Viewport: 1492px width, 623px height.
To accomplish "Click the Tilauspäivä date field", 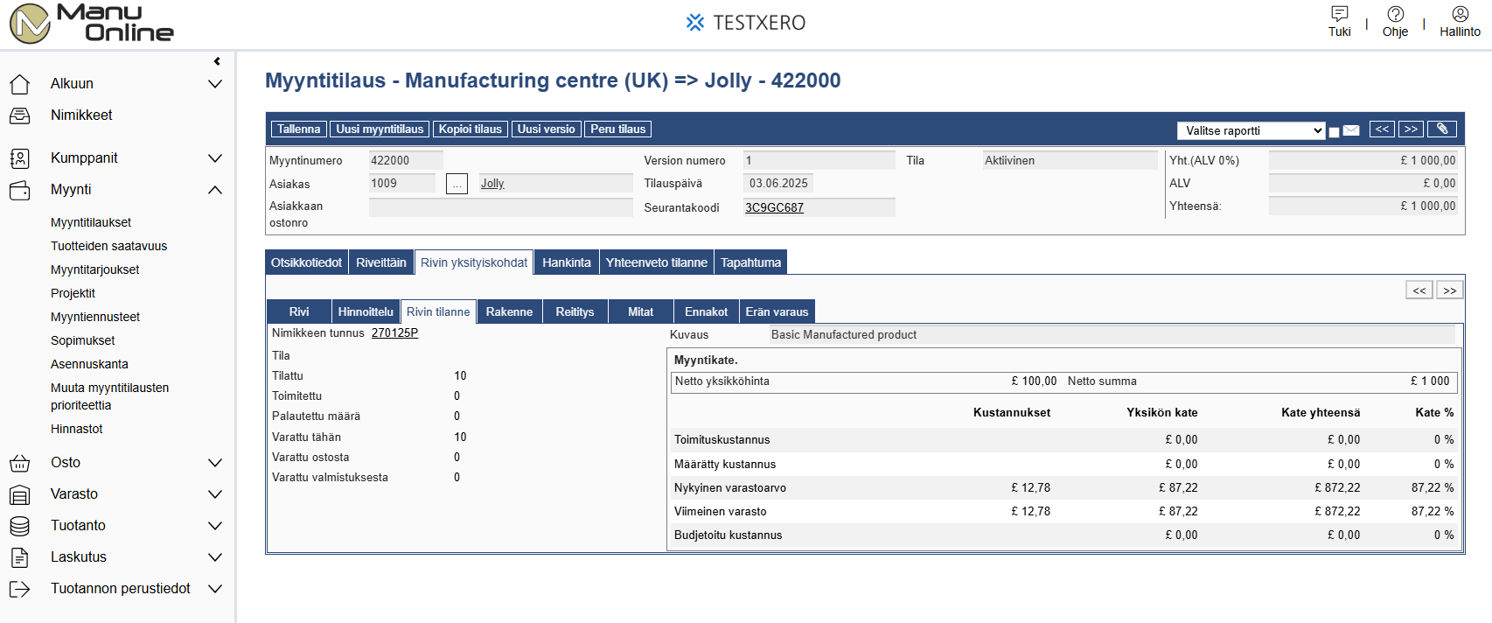I will [x=778, y=184].
